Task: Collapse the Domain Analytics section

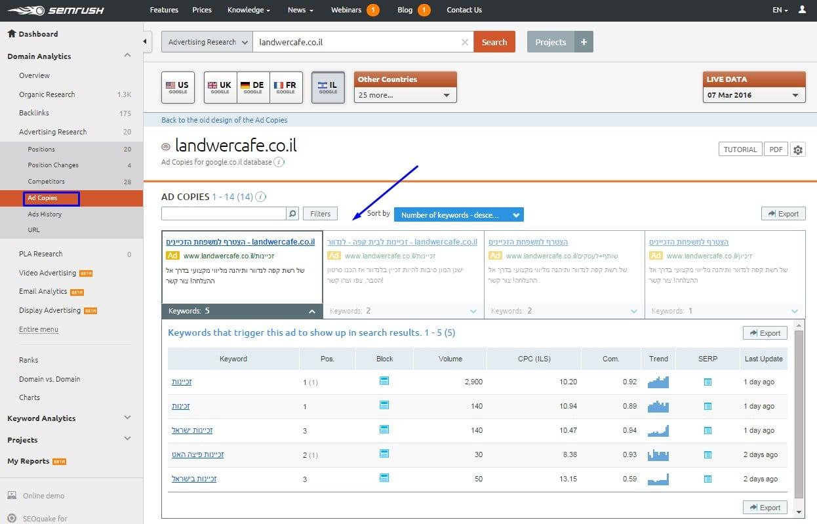Action: [127, 56]
